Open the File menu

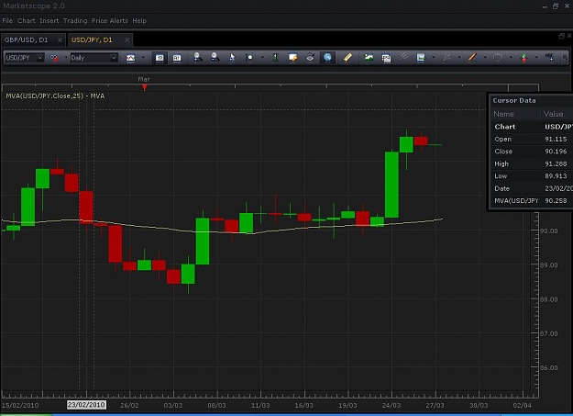(7, 21)
